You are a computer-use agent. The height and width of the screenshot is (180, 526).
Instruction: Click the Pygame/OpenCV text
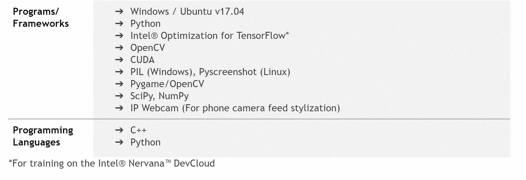[x=167, y=84]
